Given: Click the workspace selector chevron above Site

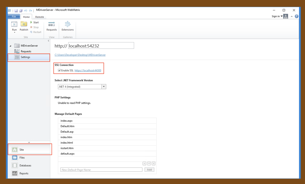Looking at the screenshot, I should [29, 142].
